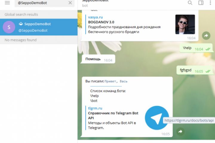215x143 pixels.
Task: Click the 16:05 timestamp on tlgrm.ru message
Action: tap(165, 134)
